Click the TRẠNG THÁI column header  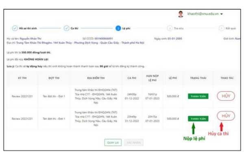click(198, 78)
